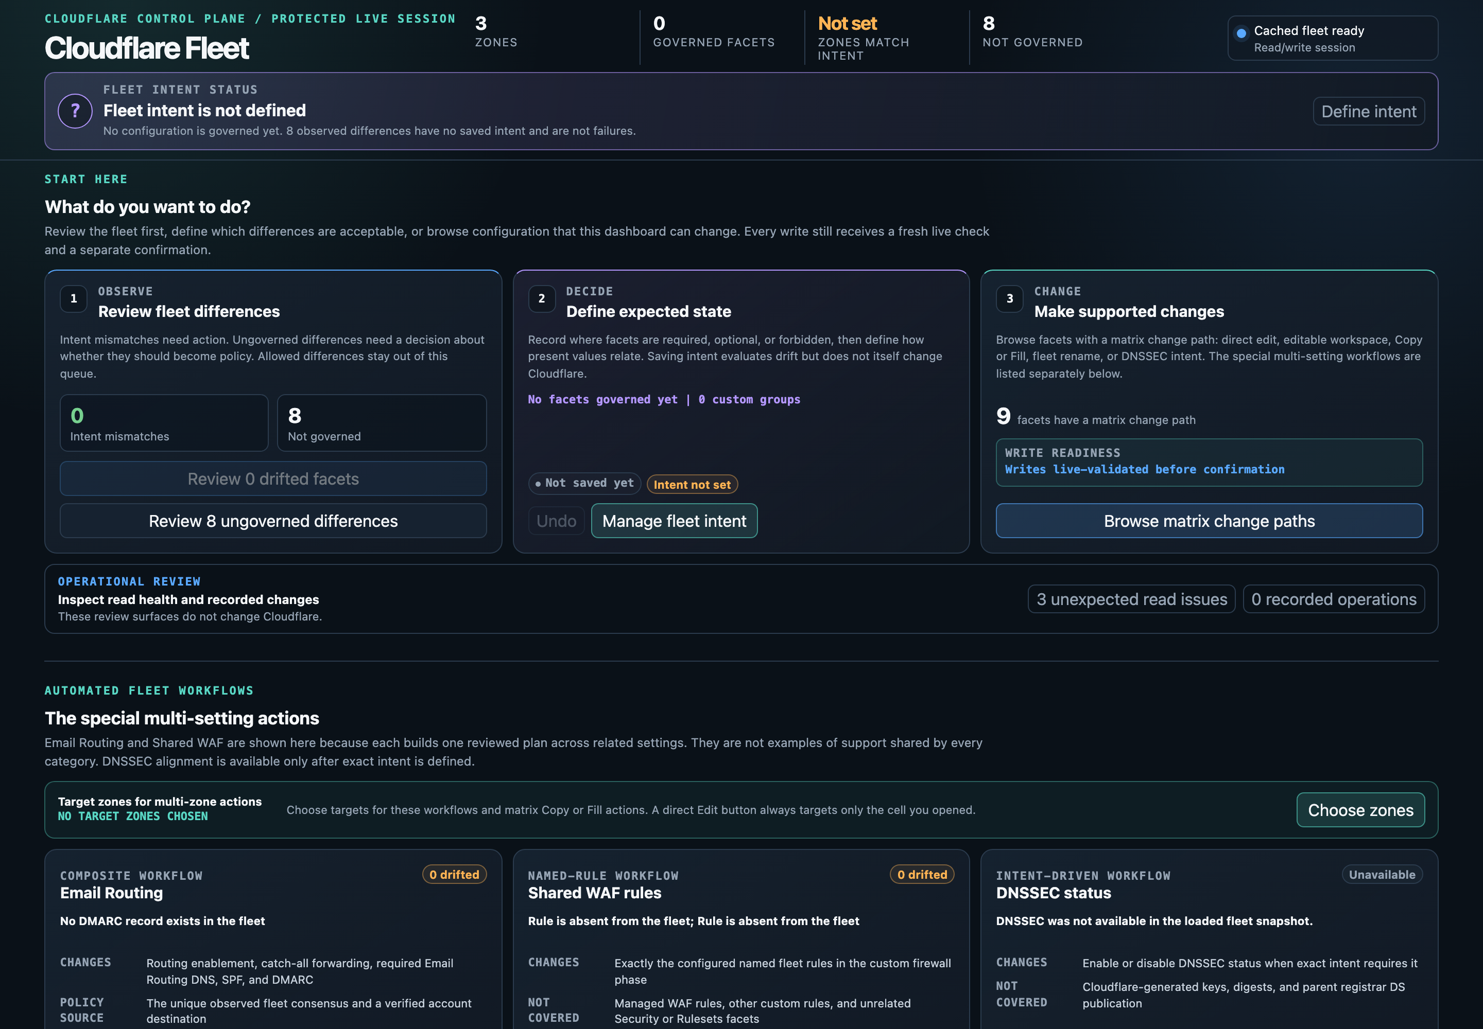Screen dimensions: 1483x1029
Task: Click the question mark fleet intent icon
Action: coord(75,111)
